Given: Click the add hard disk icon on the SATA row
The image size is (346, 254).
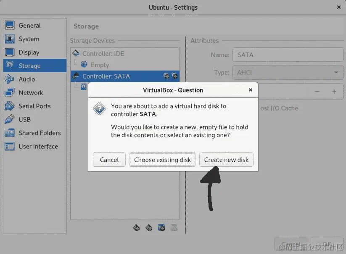Looking at the screenshot, I should point(174,76).
